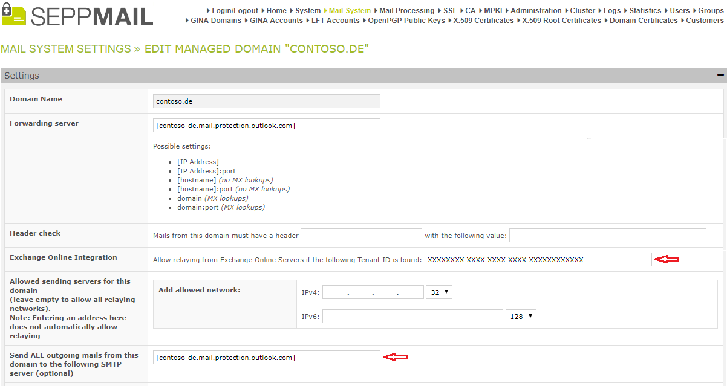Collapse the Settings panel via minus icon
This screenshot has height=386, width=727.
tap(720, 75)
